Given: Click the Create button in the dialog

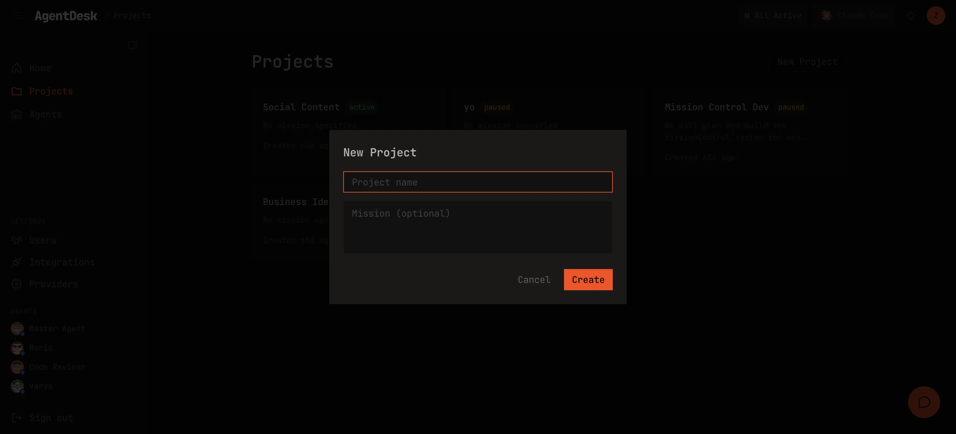Looking at the screenshot, I should coord(588,280).
